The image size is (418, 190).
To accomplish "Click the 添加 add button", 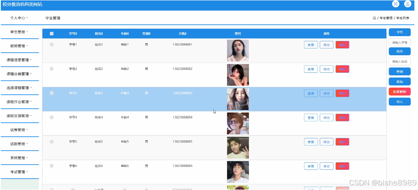I will [399, 82].
